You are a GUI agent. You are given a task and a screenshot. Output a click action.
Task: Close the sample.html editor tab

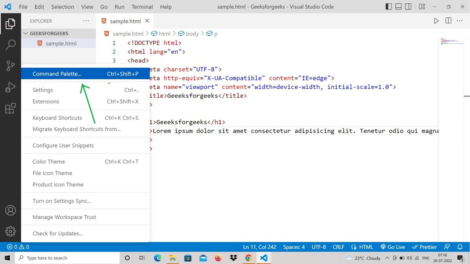[x=147, y=21]
